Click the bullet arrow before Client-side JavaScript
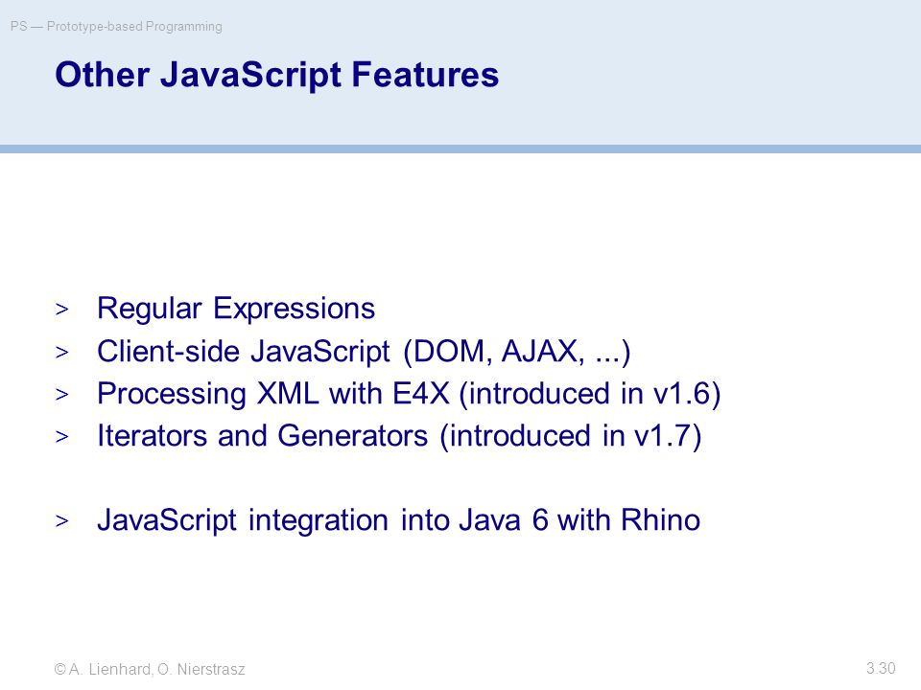 61,352
